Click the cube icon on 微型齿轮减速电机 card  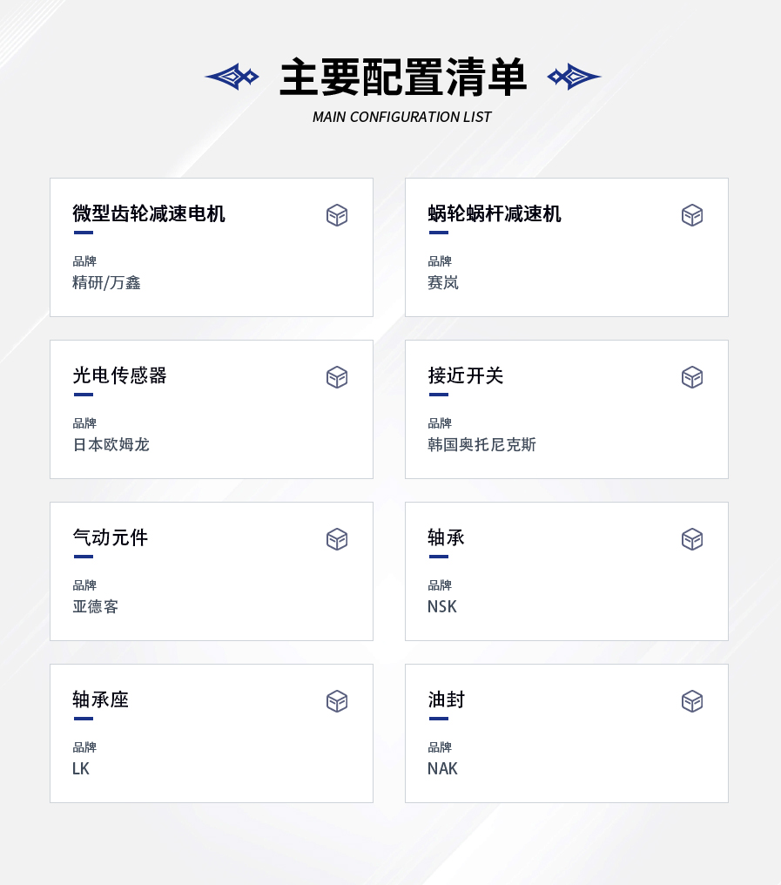point(337,215)
